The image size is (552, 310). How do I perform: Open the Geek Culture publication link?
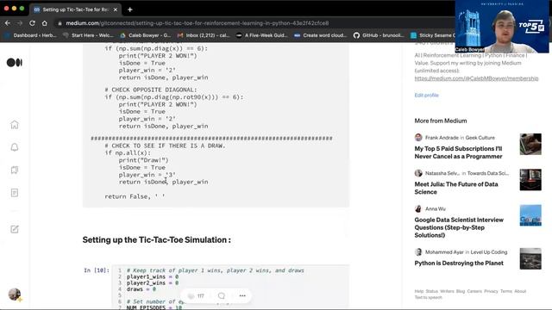tap(480, 138)
